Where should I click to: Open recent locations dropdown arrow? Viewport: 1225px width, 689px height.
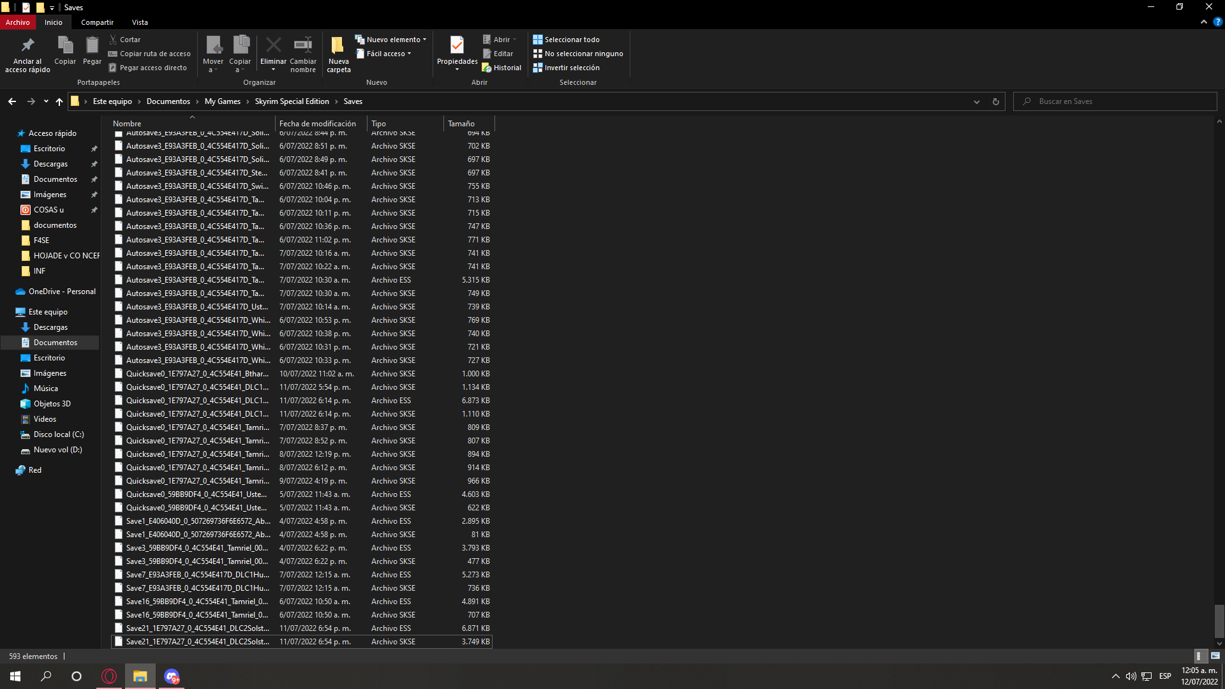coord(46,101)
